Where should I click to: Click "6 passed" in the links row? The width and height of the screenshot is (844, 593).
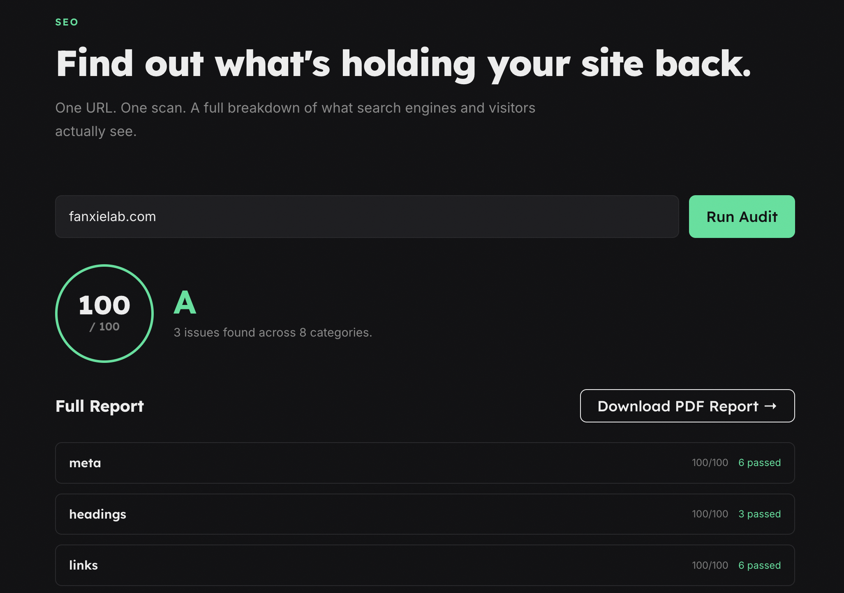coord(759,565)
